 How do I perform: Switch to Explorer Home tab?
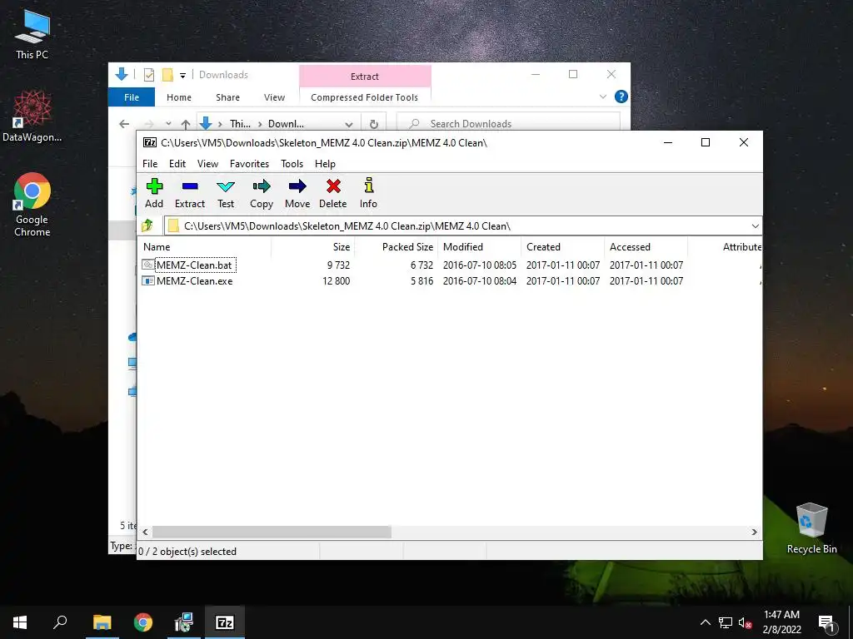[179, 97]
